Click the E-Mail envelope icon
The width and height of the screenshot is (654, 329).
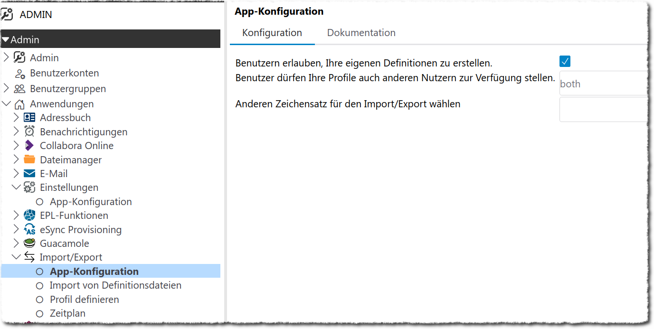[29, 174]
